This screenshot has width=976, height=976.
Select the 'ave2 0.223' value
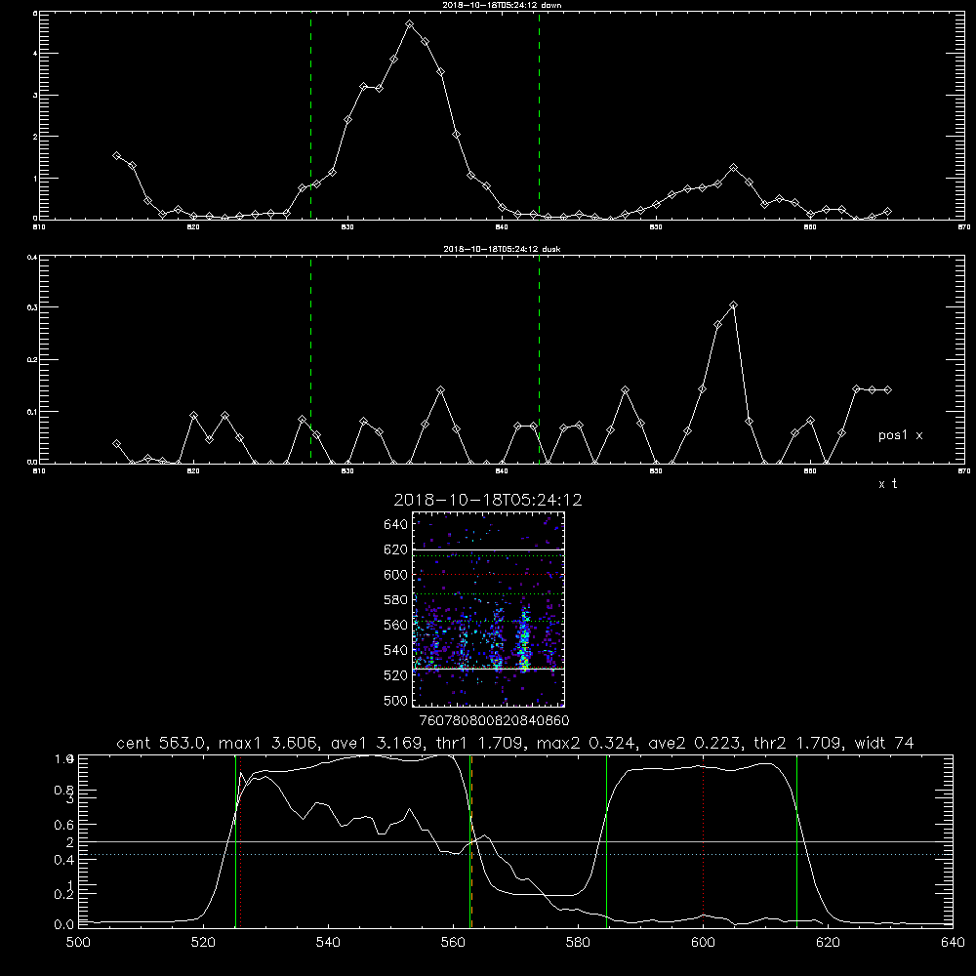coord(695,743)
